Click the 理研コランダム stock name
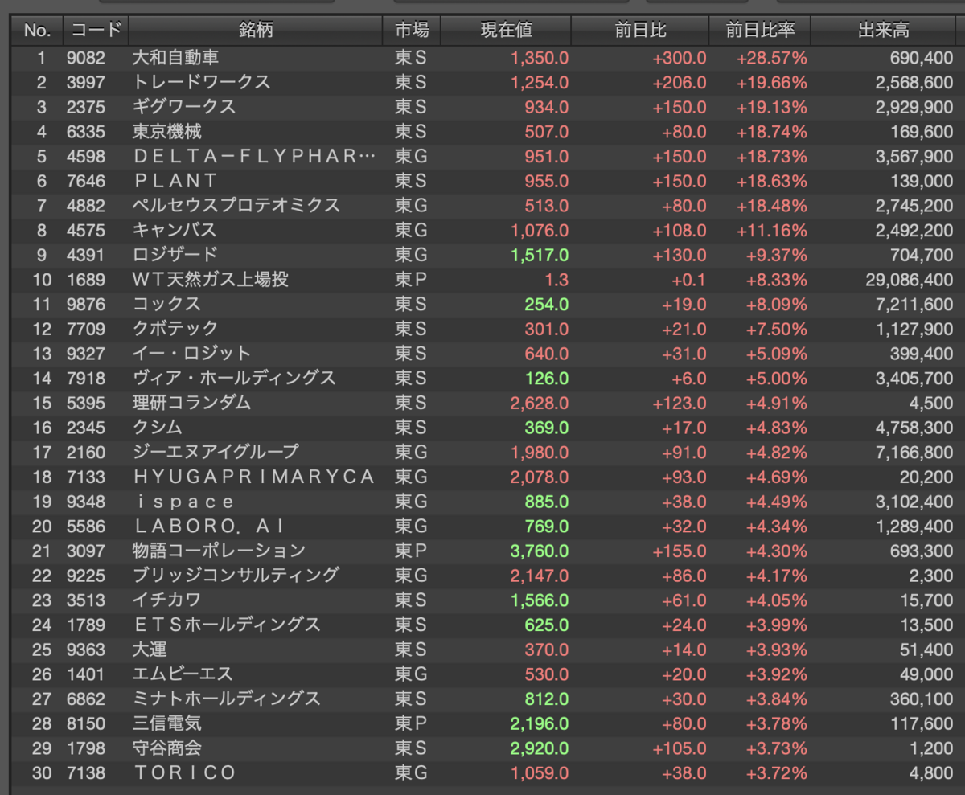The height and width of the screenshot is (795, 965). 192,403
